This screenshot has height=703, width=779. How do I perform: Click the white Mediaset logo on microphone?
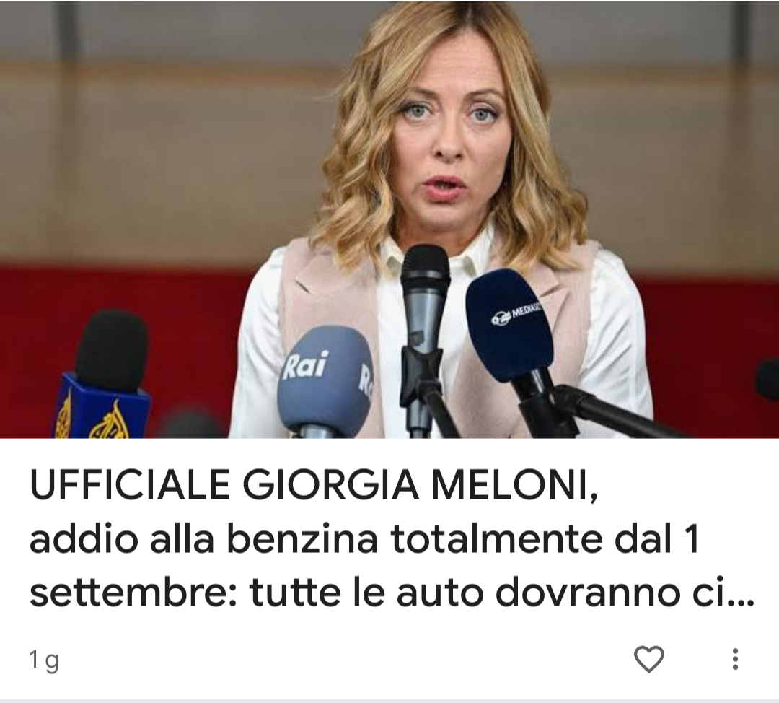pos(515,314)
